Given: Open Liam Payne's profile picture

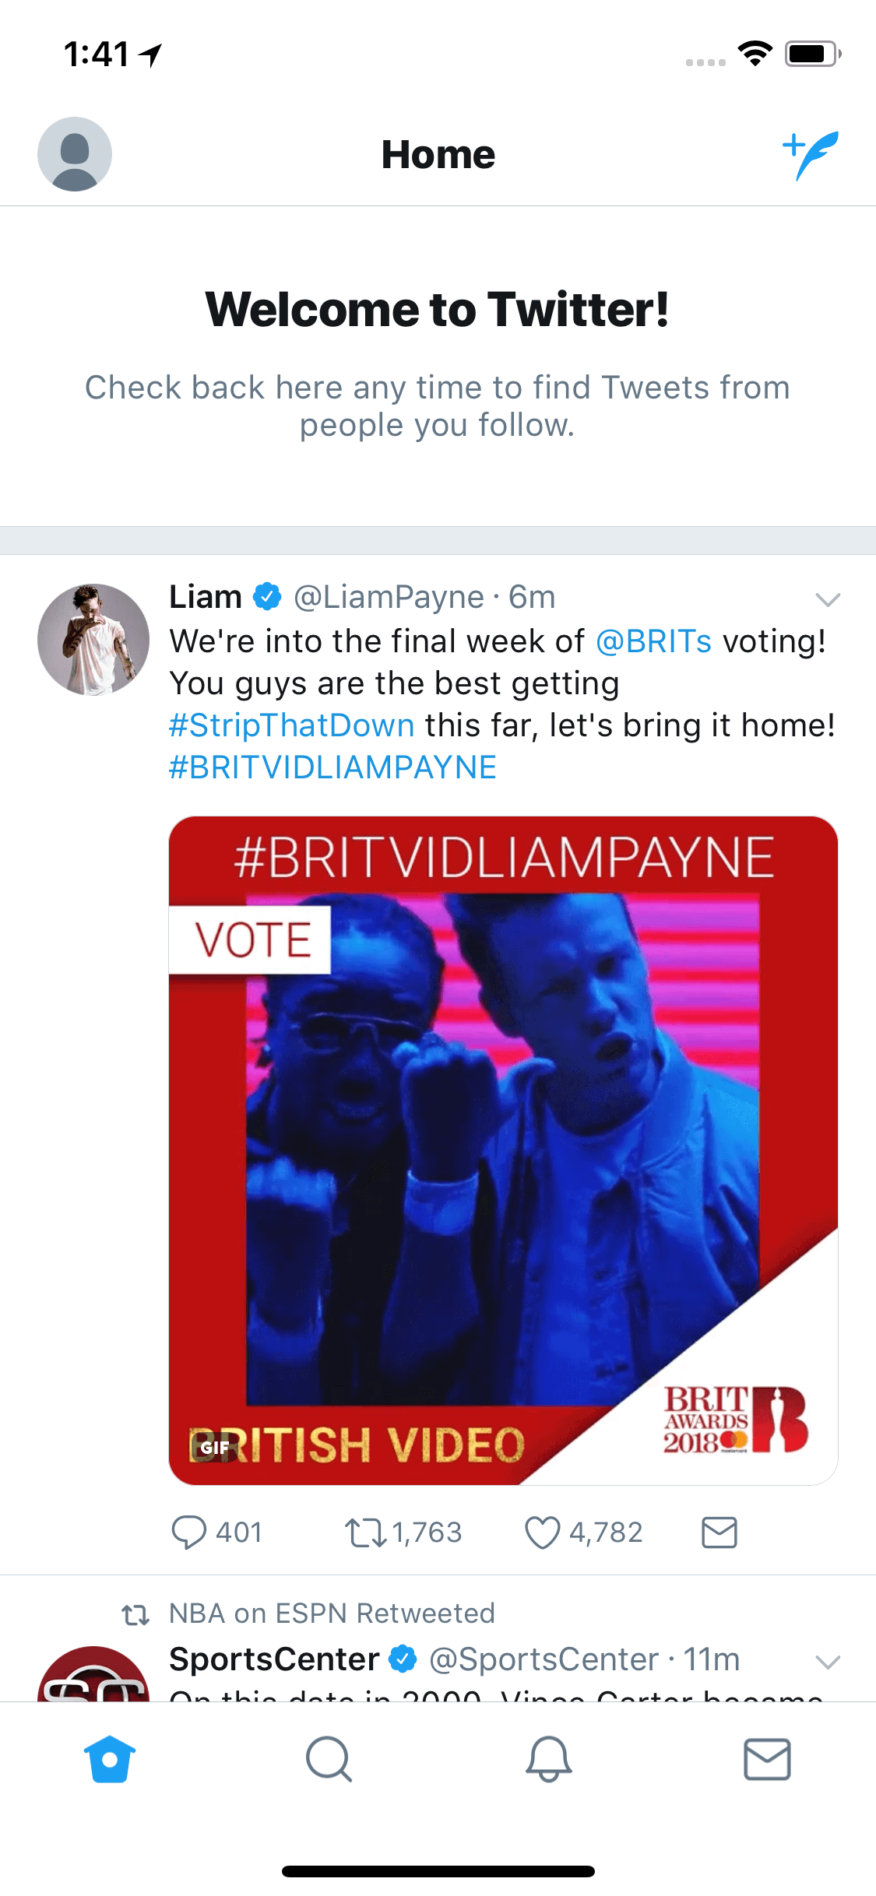Looking at the screenshot, I should [93, 639].
